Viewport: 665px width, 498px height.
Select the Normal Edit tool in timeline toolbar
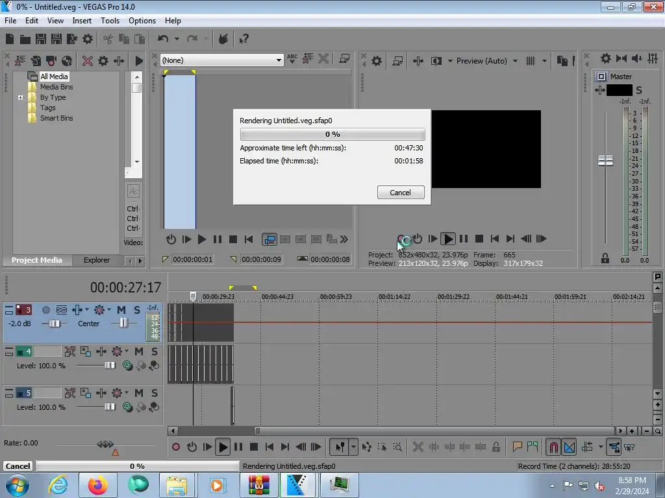[x=340, y=447]
